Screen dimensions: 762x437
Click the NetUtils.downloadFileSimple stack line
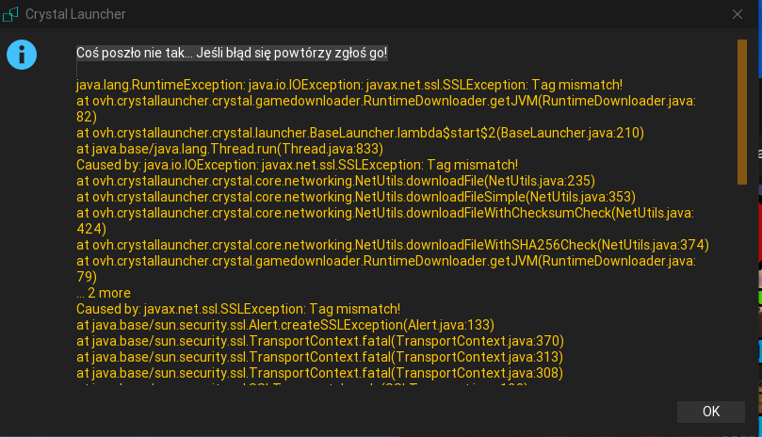355,197
